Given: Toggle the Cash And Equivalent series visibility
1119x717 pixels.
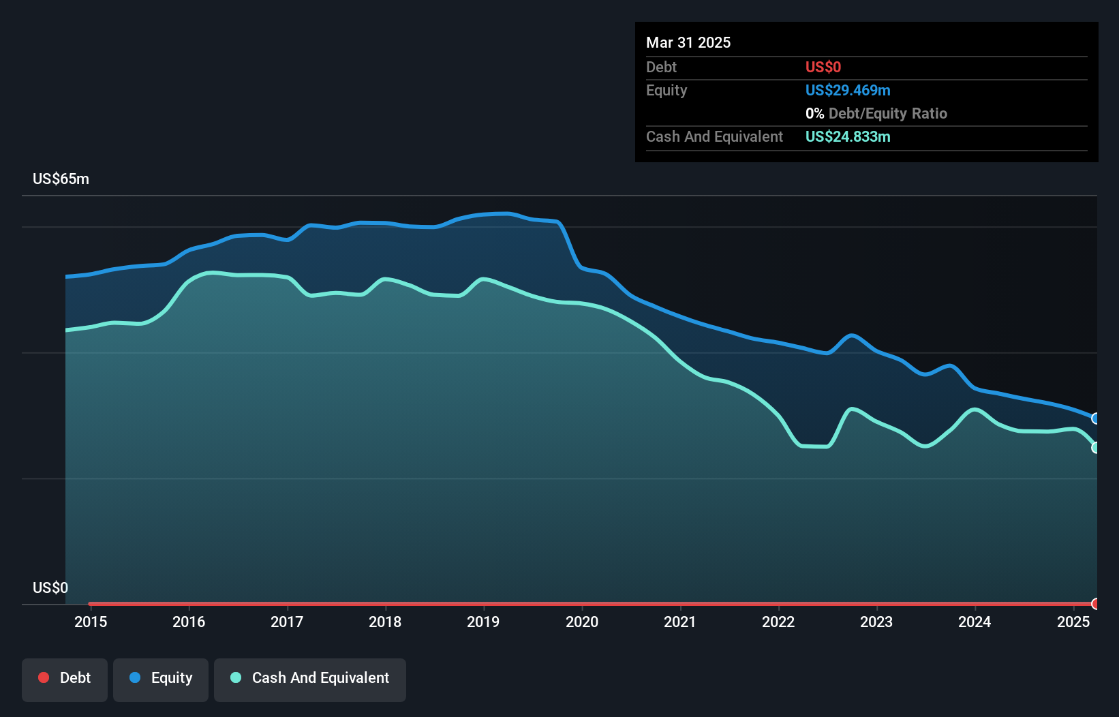Looking at the screenshot, I should 310,680.
